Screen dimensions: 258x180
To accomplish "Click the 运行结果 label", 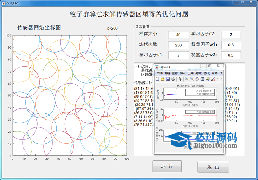I will [x=142, y=67].
